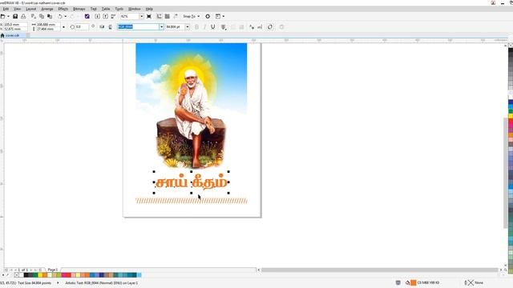Toggle the lock ratio button
Viewport: 513px width, 288px height.
click(63, 27)
